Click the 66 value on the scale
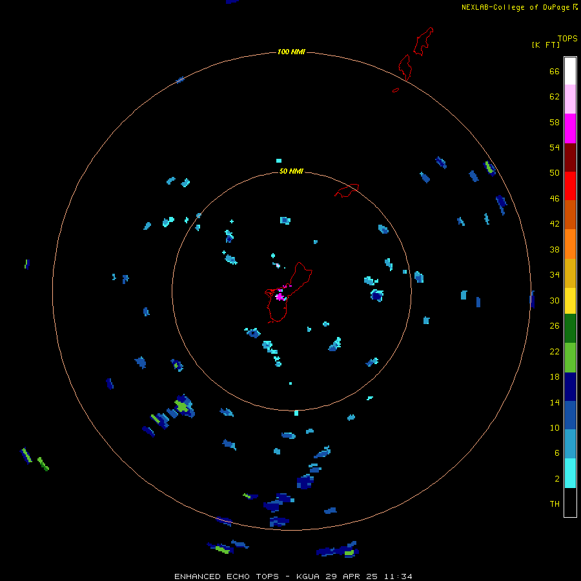 click(x=555, y=71)
